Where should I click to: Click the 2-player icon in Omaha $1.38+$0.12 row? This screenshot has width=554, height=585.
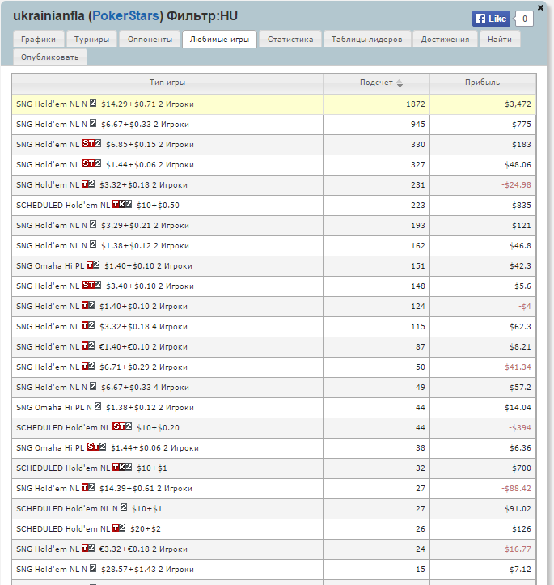coord(98,406)
